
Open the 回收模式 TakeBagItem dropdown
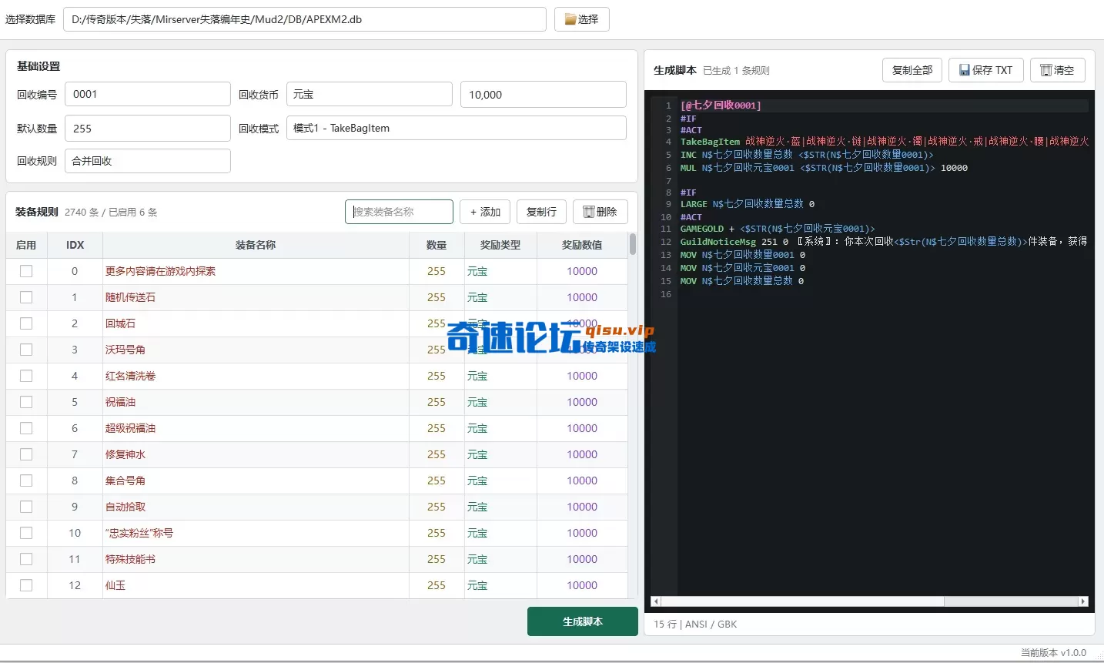(457, 128)
